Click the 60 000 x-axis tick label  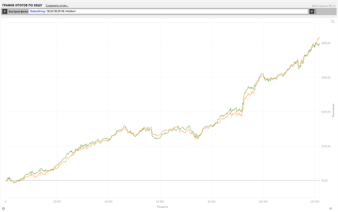pyautogui.click(x=160, y=202)
